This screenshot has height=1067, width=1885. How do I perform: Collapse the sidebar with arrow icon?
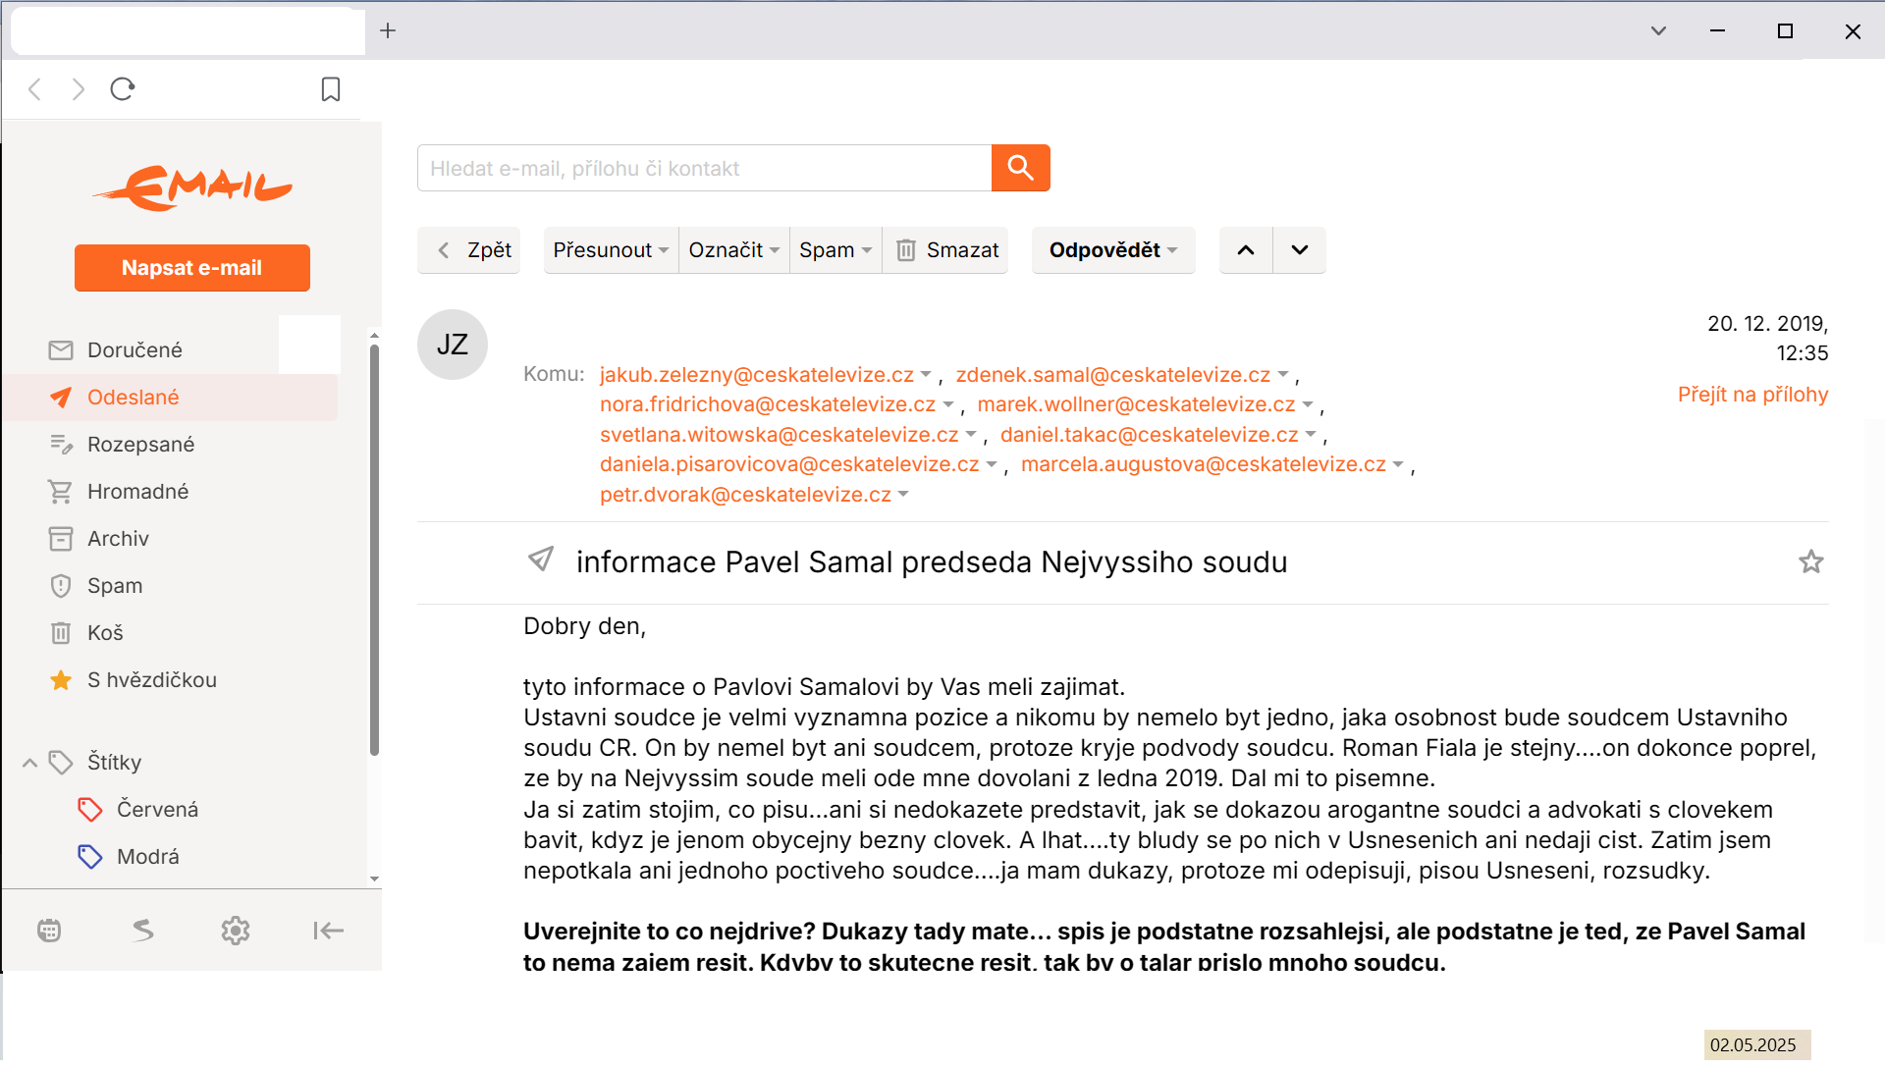point(328,931)
